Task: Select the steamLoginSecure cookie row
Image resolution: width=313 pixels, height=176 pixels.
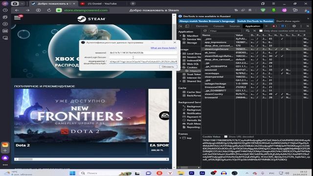Action: coord(256,49)
